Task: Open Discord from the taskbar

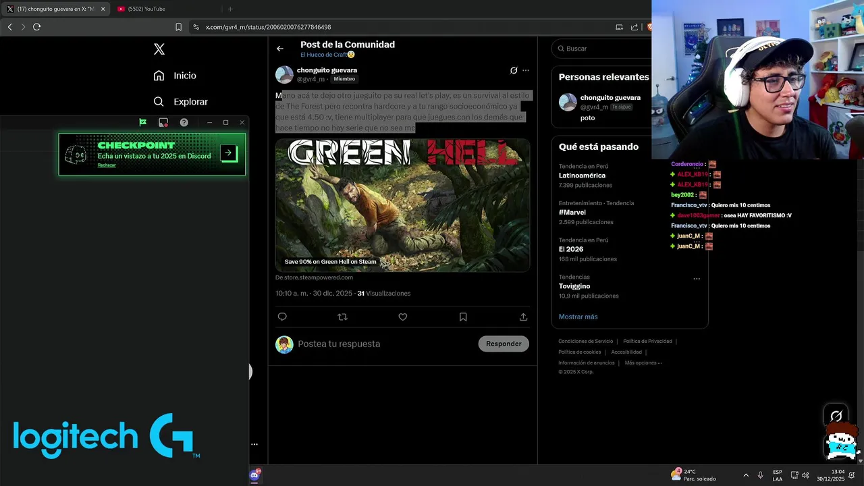Action: coord(255,475)
